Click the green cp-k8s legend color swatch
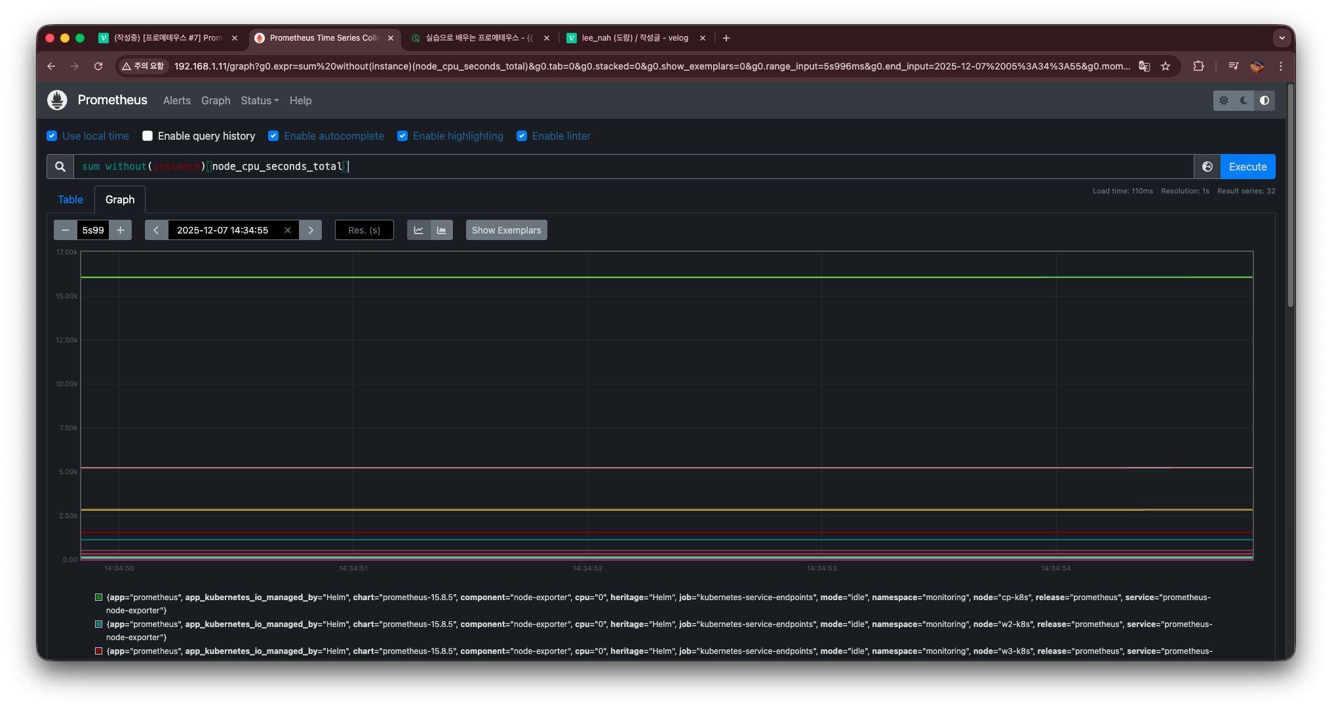The width and height of the screenshot is (1332, 709). click(x=99, y=598)
